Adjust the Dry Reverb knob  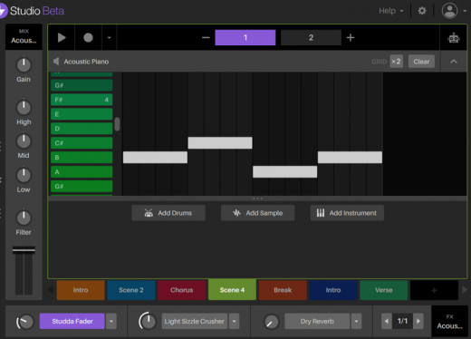click(271, 322)
